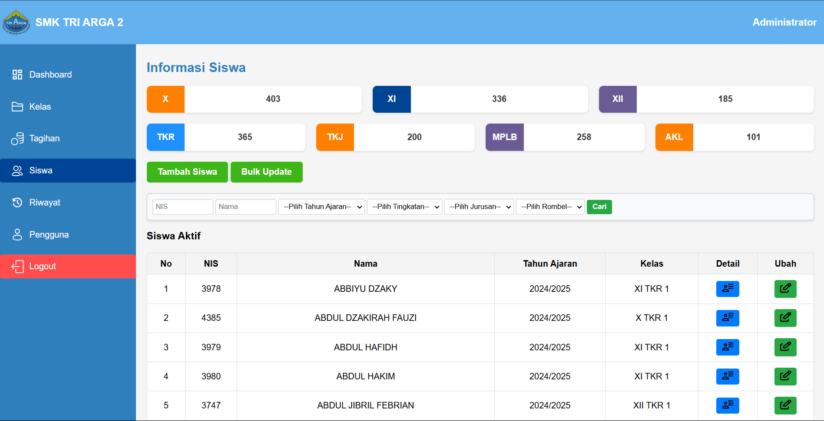This screenshot has height=421, width=824.
Task: Open detail icon for ABBIYU DZAKY
Action: (x=727, y=289)
